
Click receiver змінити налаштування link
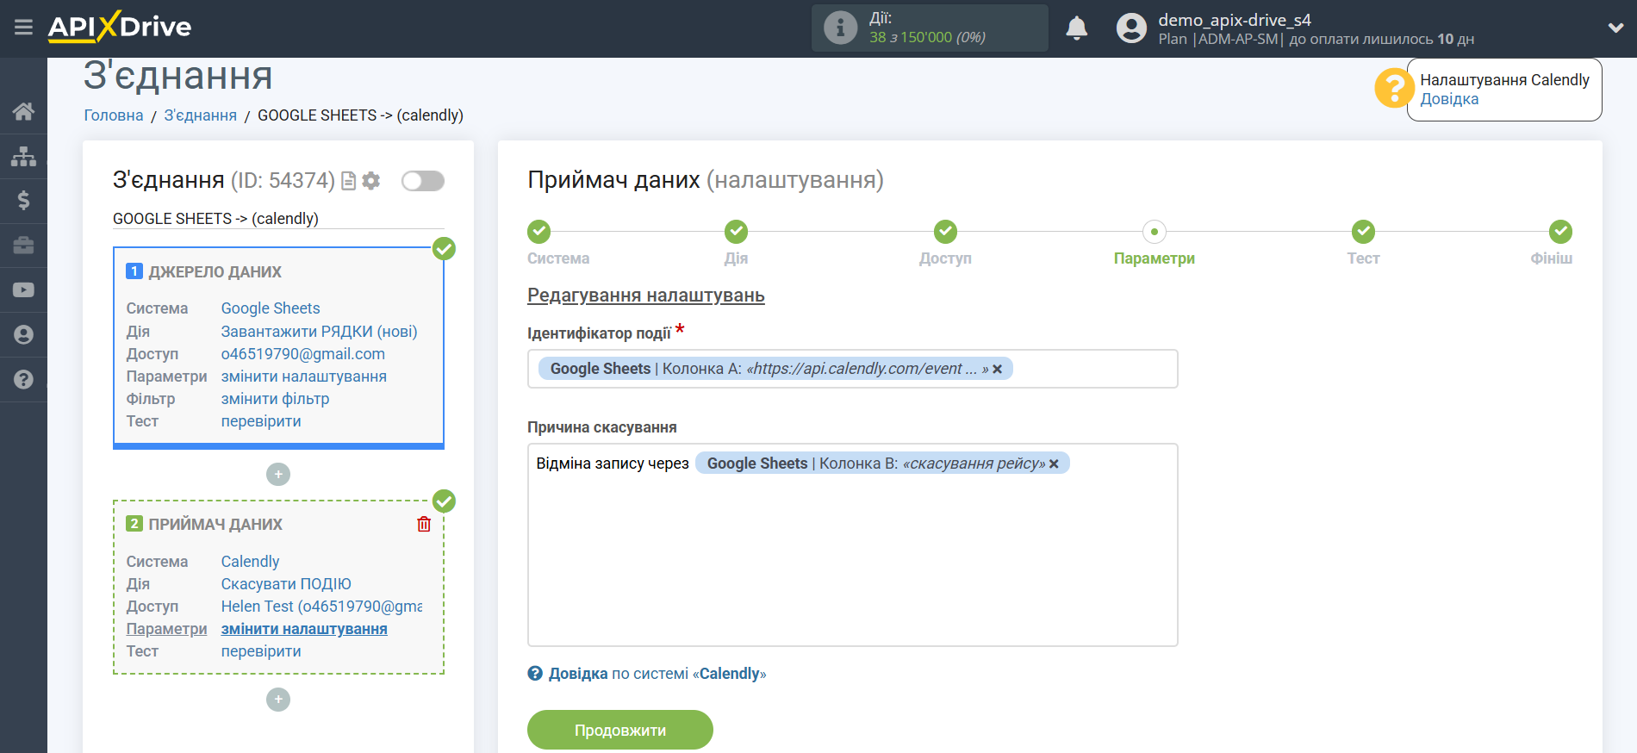(x=304, y=629)
